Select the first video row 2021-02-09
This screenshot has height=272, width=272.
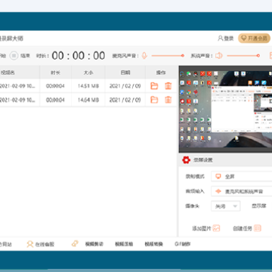click(88, 86)
